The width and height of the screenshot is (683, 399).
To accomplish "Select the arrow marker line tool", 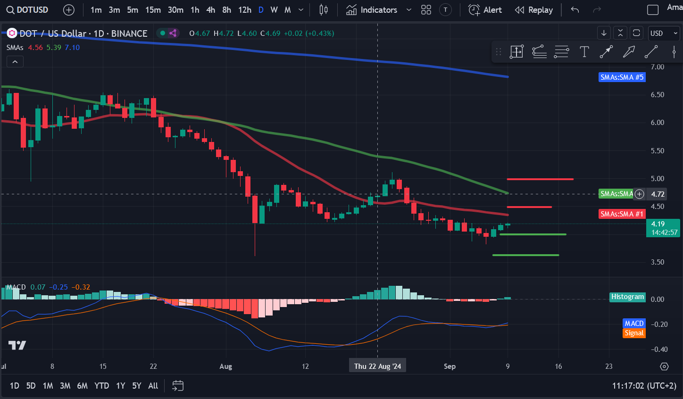I will (x=606, y=52).
